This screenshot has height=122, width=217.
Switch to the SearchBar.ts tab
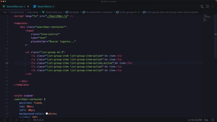[x=44, y=6]
